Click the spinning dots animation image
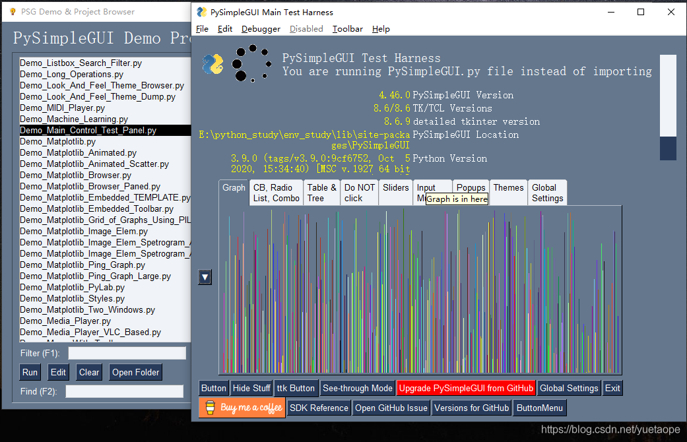 pyautogui.click(x=251, y=63)
